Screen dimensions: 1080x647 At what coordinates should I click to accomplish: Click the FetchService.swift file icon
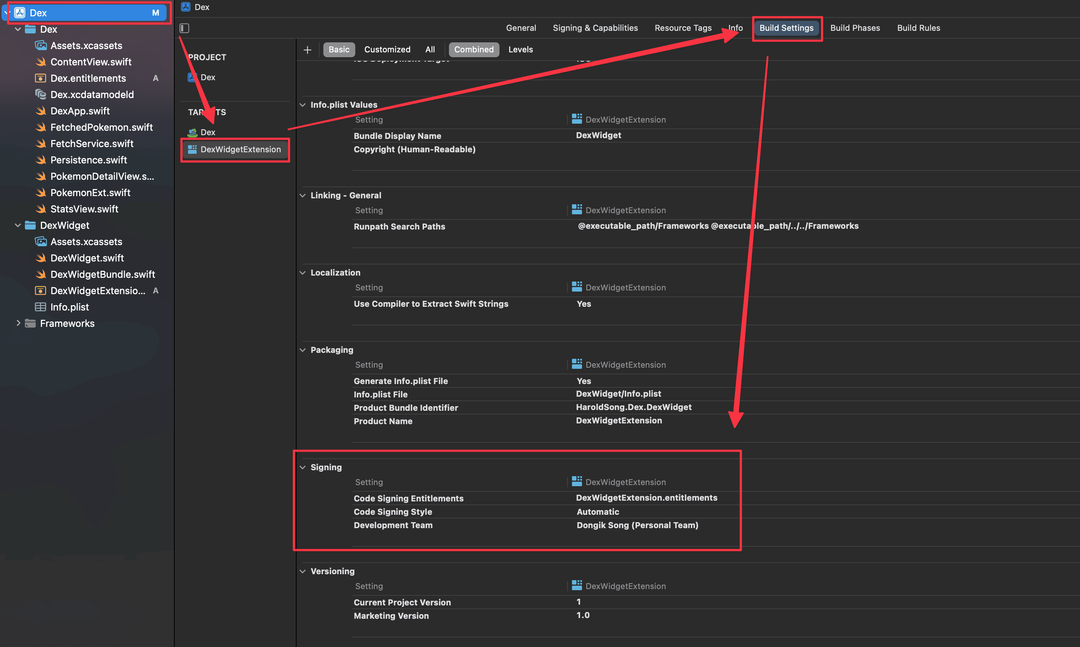point(41,143)
